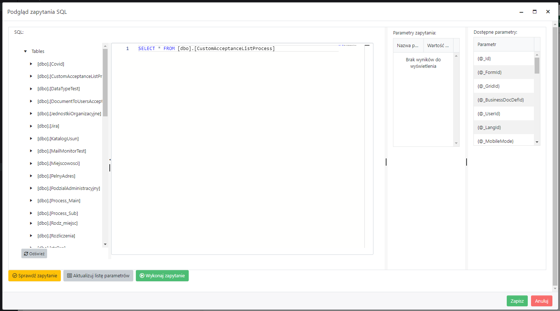Screen dimensions: 560x311
Task: Expand the [dbo].[Process_Main] table node
Action: pos(31,200)
